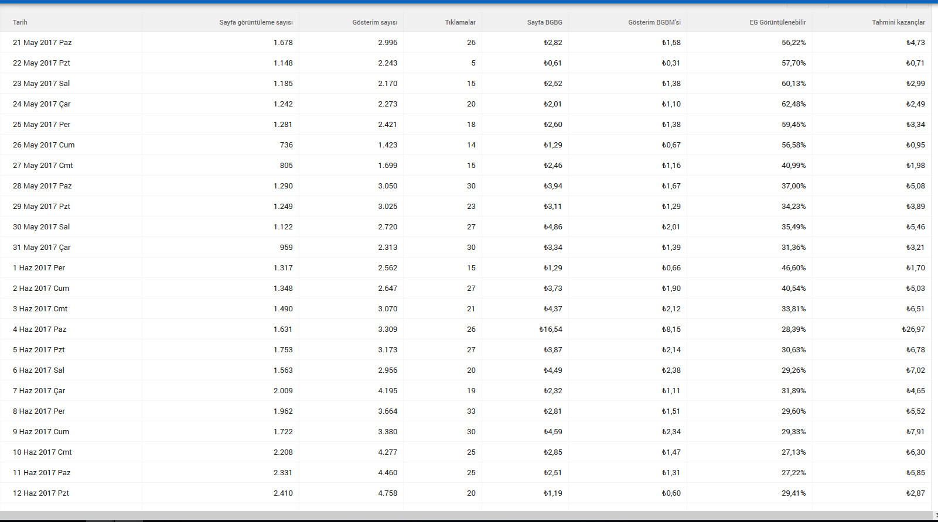Select the date cell 23 May 2017 Sal
938x522 pixels.
click(41, 84)
